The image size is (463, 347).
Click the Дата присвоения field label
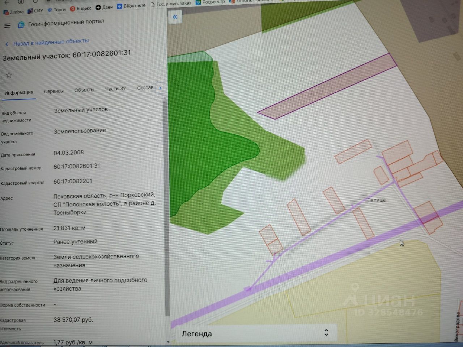[18, 155]
